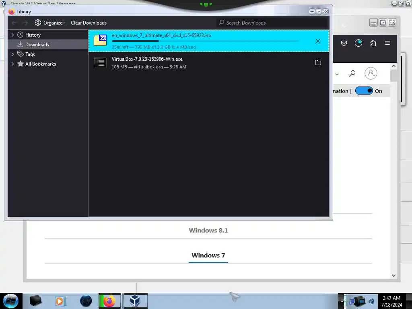
Task: Click the Library window Firefox icon
Action: 11,12
